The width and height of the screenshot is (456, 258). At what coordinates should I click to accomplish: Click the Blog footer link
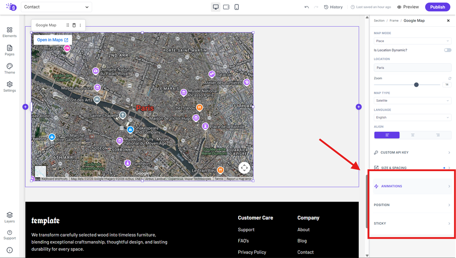pos(302,241)
